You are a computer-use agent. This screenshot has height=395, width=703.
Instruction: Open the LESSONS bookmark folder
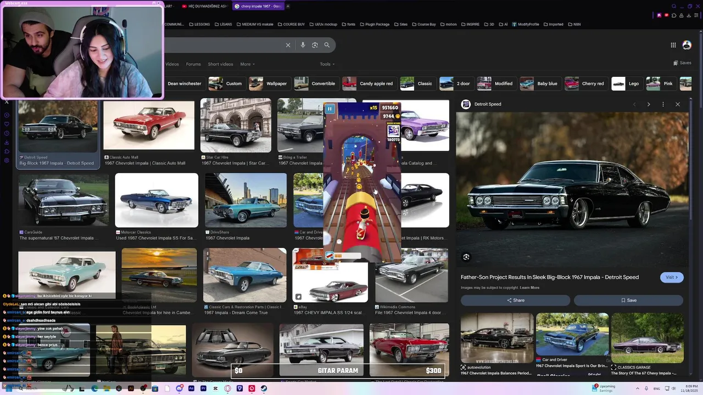pyautogui.click(x=199, y=24)
